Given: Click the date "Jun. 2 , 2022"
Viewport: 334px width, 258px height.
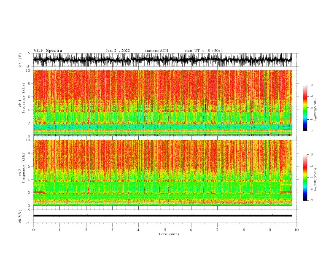Looking at the screenshot, I should (x=118, y=51).
